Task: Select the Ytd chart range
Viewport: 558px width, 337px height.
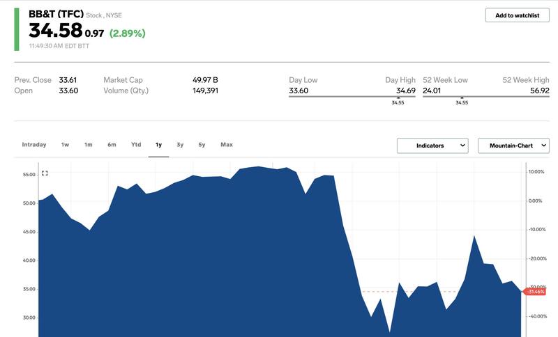Action: [x=136, y=145]
